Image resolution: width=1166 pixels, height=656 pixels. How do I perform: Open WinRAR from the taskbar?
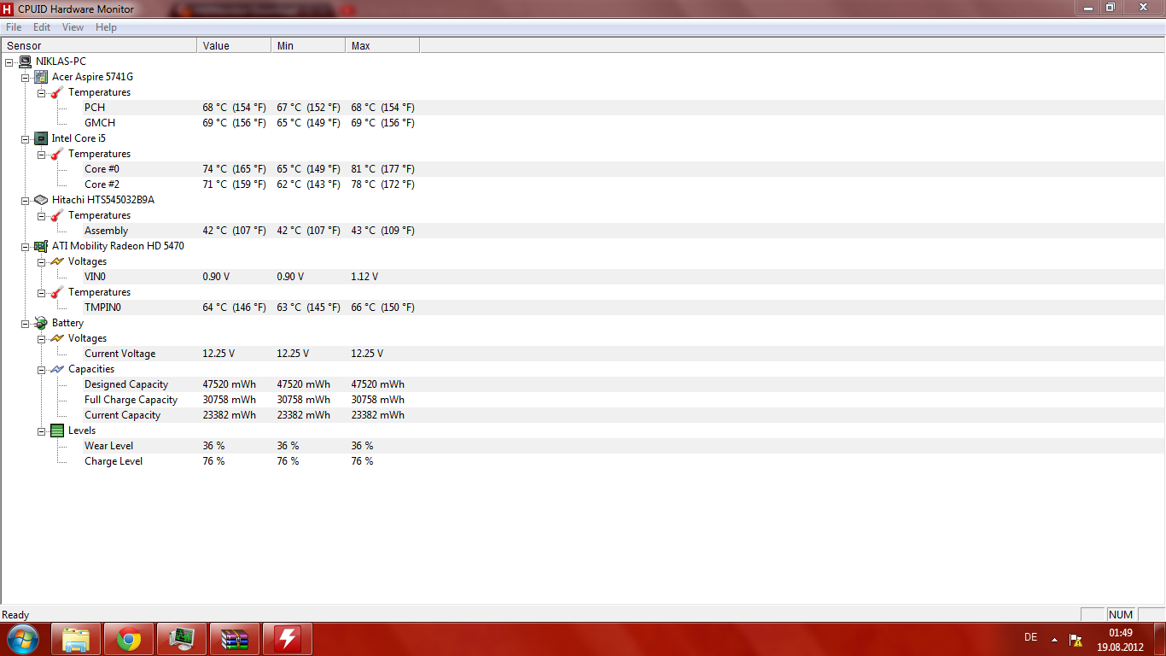point(235,639)
